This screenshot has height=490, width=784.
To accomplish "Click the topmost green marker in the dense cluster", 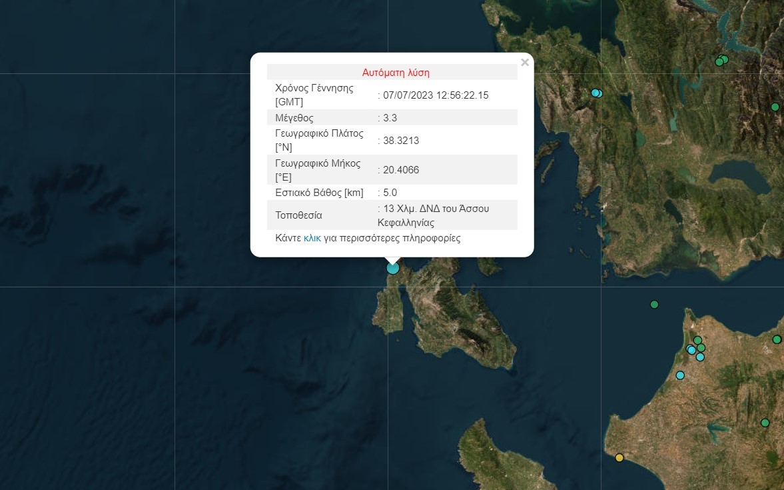I will (697, 341).
